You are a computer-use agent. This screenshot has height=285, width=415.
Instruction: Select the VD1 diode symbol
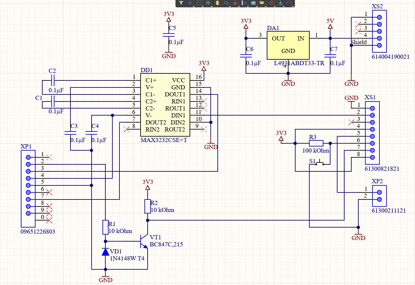(x=105, y=252)
